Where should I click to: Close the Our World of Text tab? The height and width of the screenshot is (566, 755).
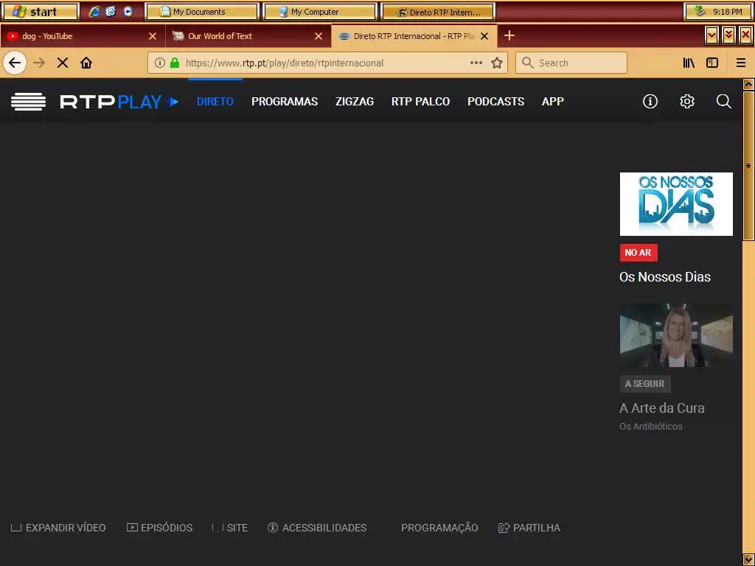coord(319,36)
